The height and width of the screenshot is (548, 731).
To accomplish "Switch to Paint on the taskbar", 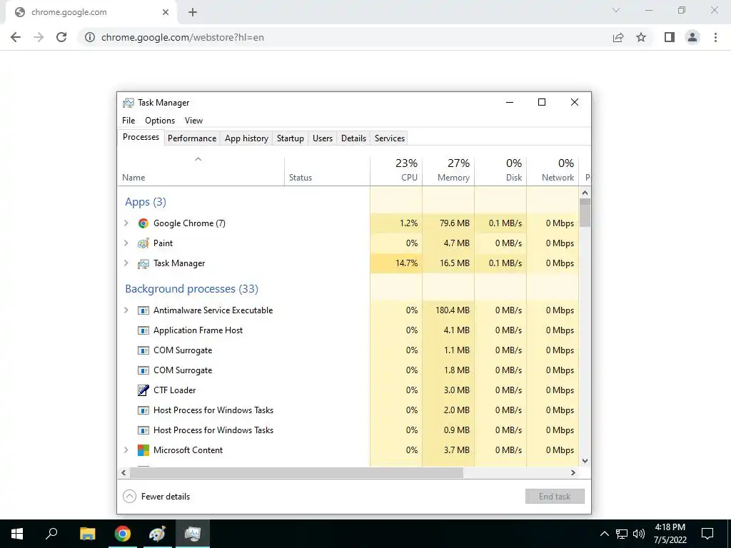I will click(157, 534).
